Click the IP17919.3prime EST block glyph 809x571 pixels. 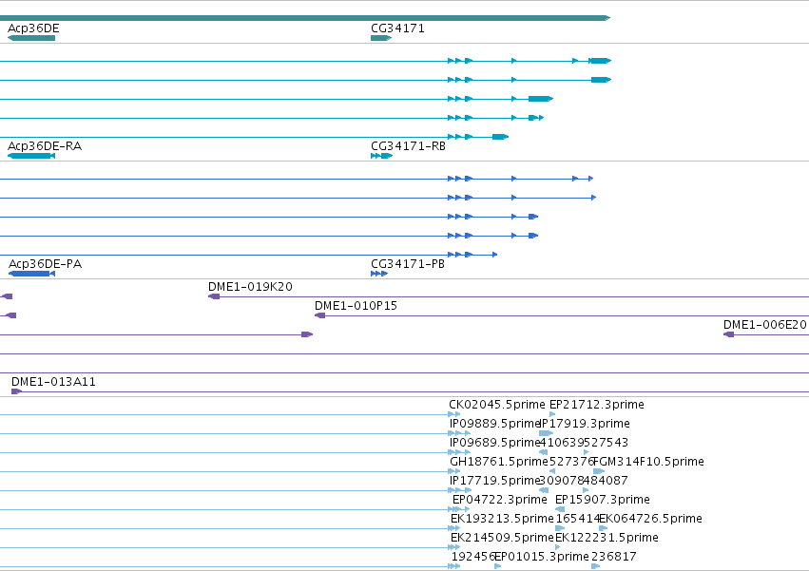coord(546,433)
